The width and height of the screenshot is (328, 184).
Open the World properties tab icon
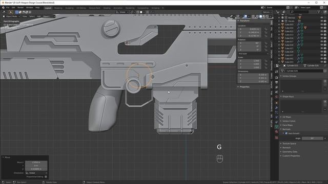(x=277, y=97)
